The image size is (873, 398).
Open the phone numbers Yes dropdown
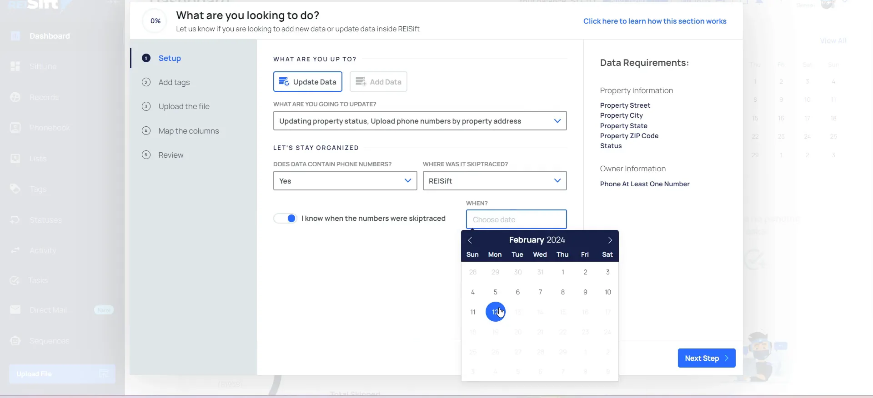[345, 181]
